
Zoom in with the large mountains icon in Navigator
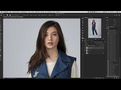pos(103,39)
